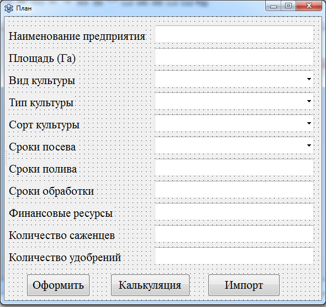Click the Сорт культуры label
326x307 pixels.
coord(44,124)
